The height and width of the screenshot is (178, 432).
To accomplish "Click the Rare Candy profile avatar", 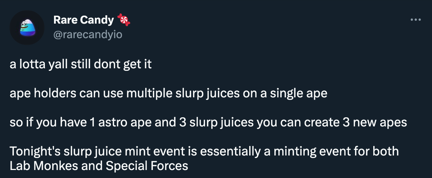I will pos(27,28).
